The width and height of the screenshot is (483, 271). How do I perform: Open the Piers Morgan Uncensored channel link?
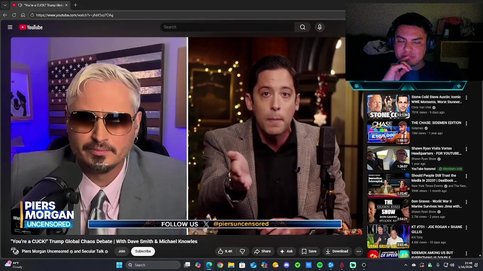45,251
